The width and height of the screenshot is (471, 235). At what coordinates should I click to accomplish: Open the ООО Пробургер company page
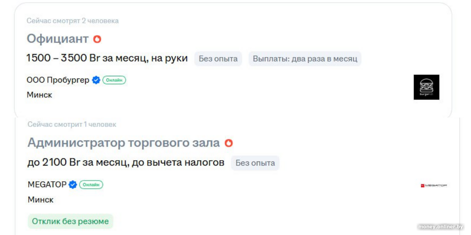pyautogui.click(x=58, y=80)
